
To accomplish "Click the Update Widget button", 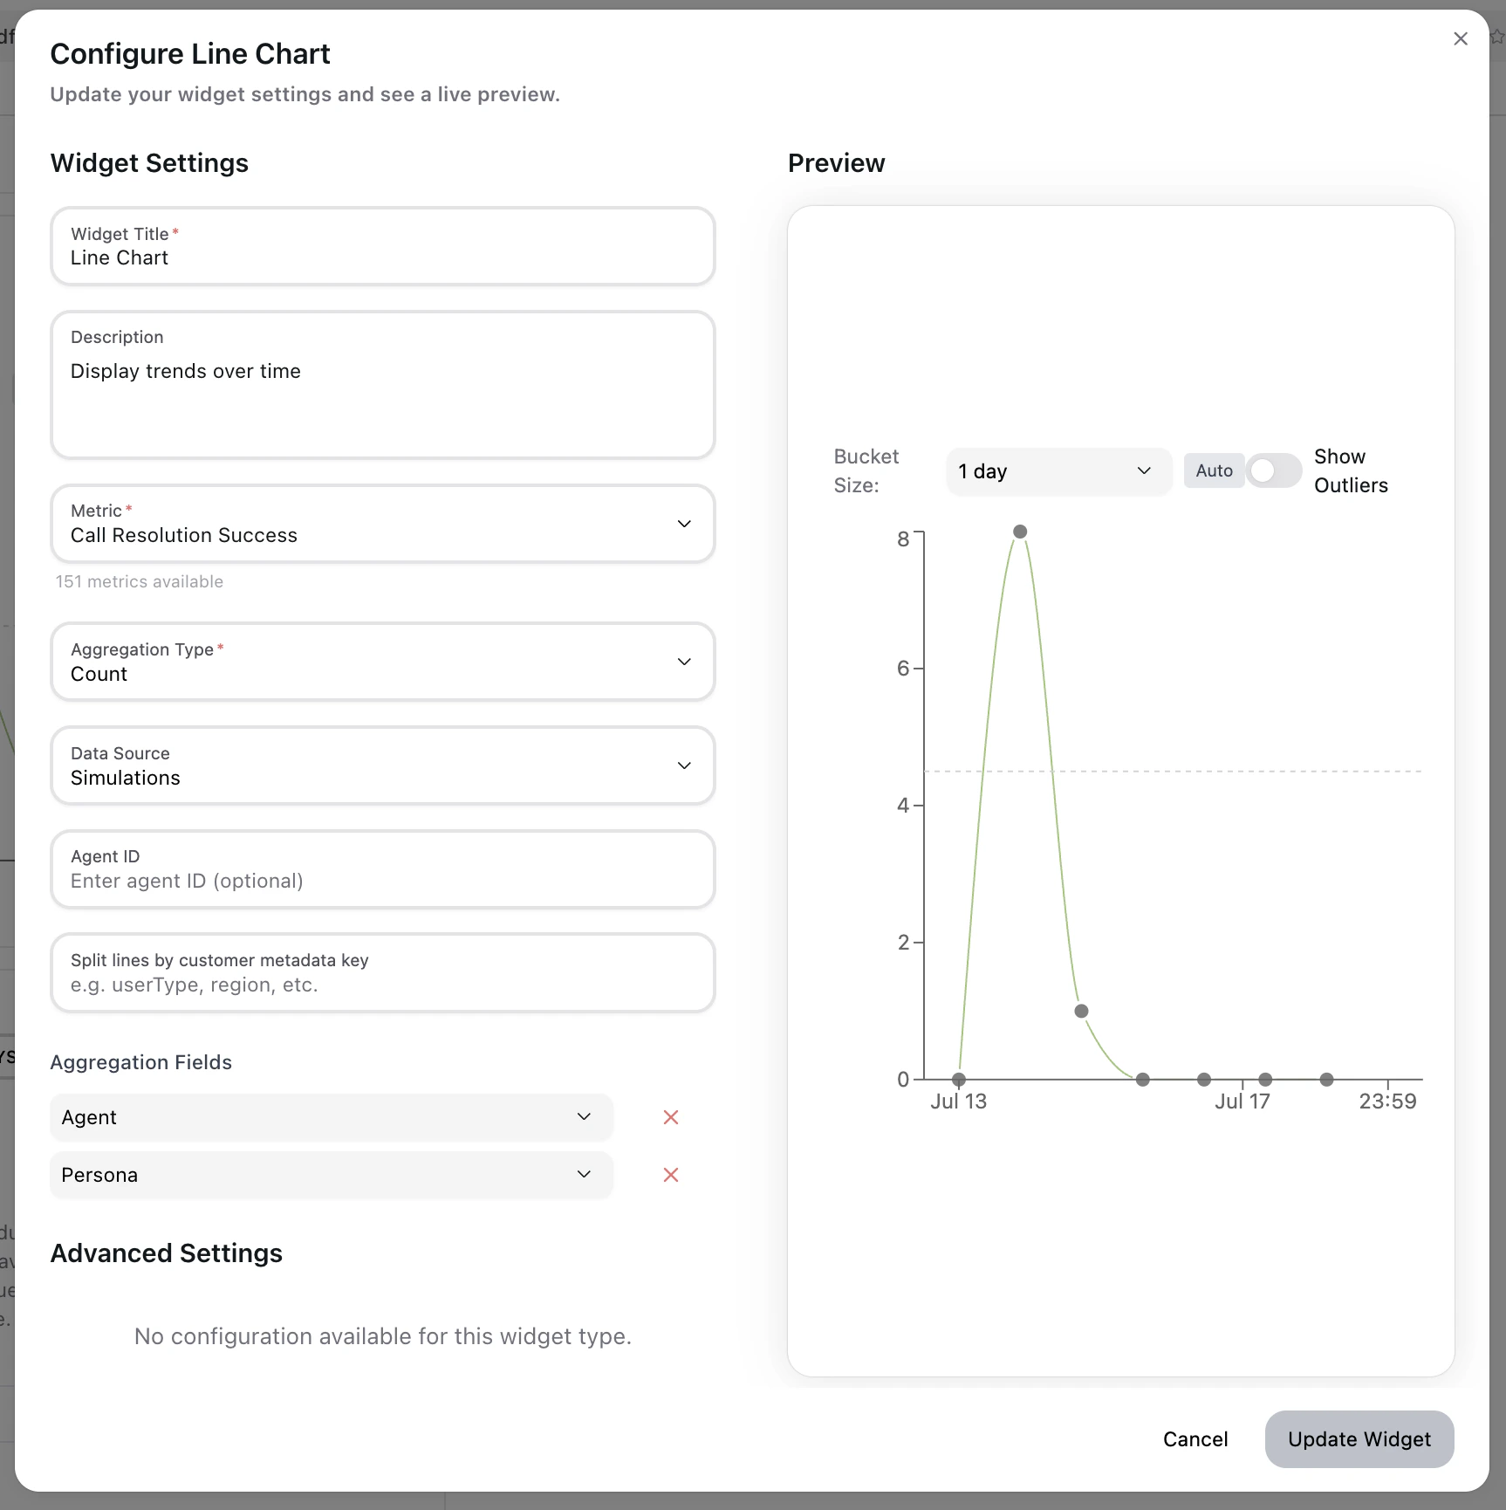I will pos(1359,1439).
